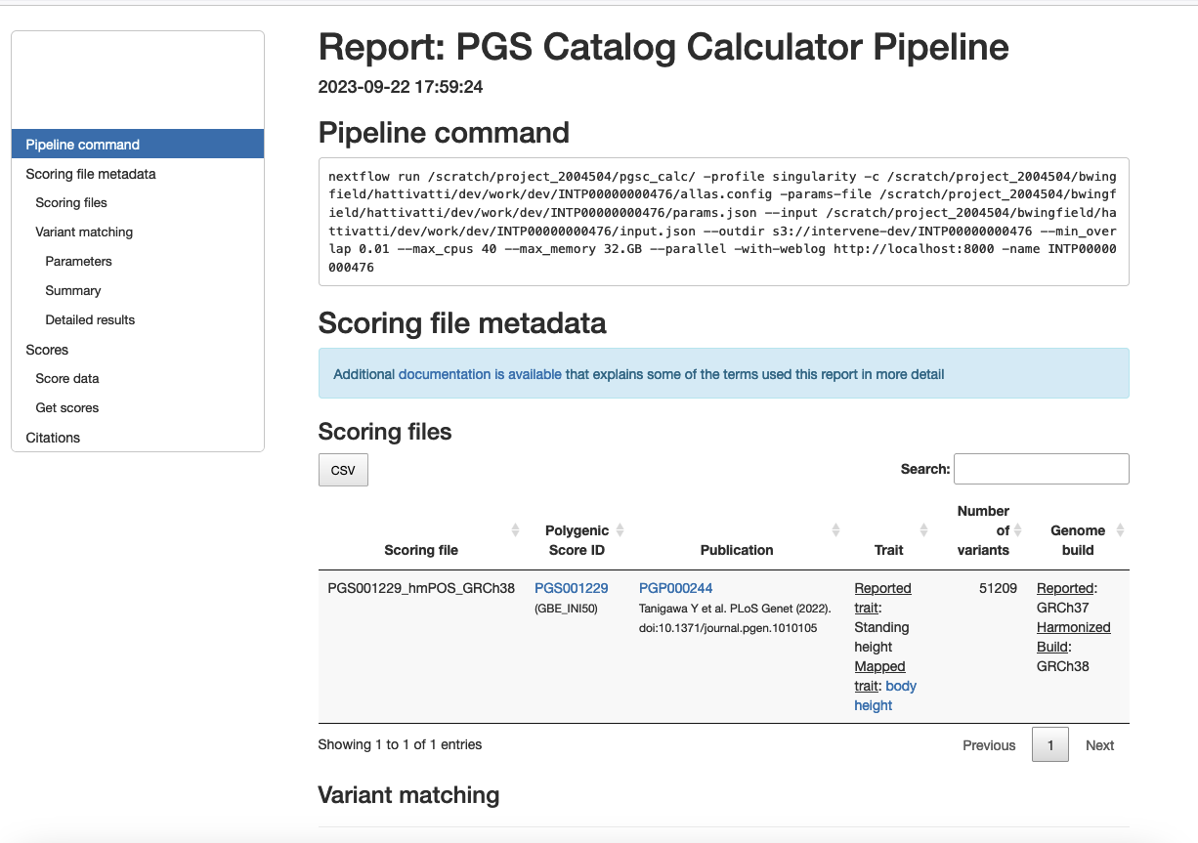Image resolution: width=1198 pixels, height=843 pixels.
Task: Sort by Polygenic Score ID arrows
Action: tap(620, 530)
